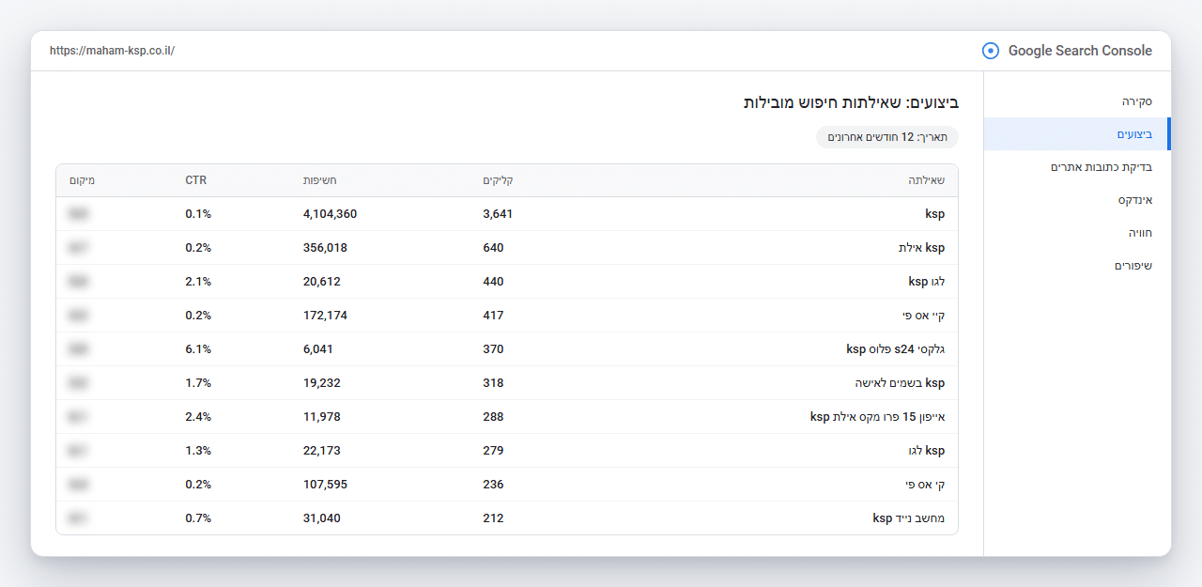Click the impressions value 107,595
1202x587 pixels.
(325, 485)
